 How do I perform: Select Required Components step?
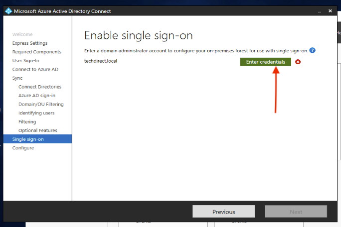pyautogui.click(x=37, y=52)
